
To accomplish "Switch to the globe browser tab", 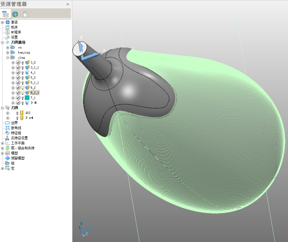I will tap(15, 14).
